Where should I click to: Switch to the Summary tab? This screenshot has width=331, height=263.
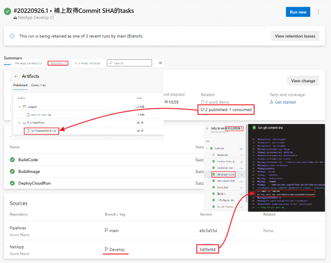(x=13, y=58)
